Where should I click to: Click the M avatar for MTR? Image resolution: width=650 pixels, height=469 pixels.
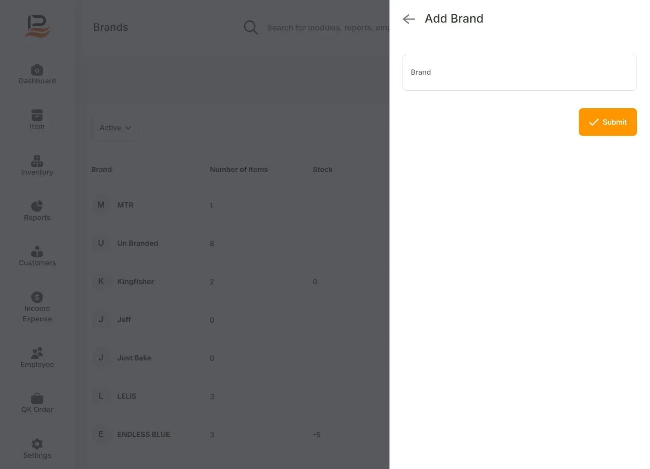[101, 205]
